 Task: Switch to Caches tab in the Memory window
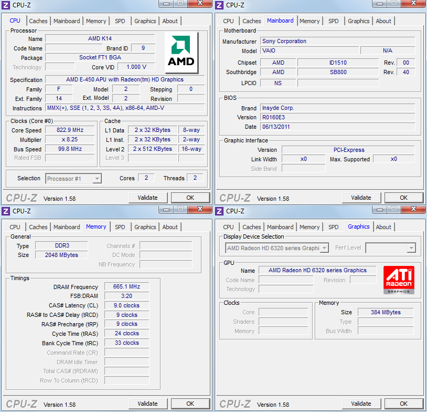tap(38, 227)
